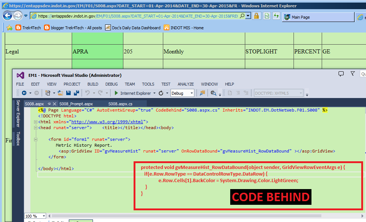
Task: Open blogger Trek4Tech - All posts bookmark
Action: [73, 28]
